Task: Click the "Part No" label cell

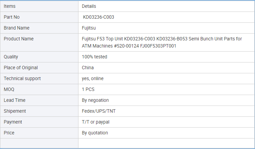Action: click(x=12, y=17)
